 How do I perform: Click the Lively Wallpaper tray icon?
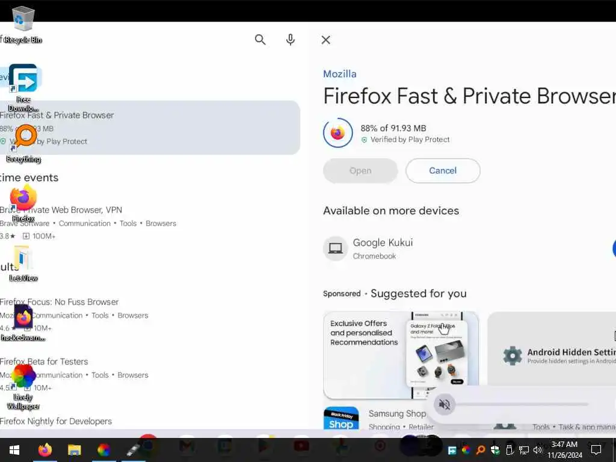[466, 450]
